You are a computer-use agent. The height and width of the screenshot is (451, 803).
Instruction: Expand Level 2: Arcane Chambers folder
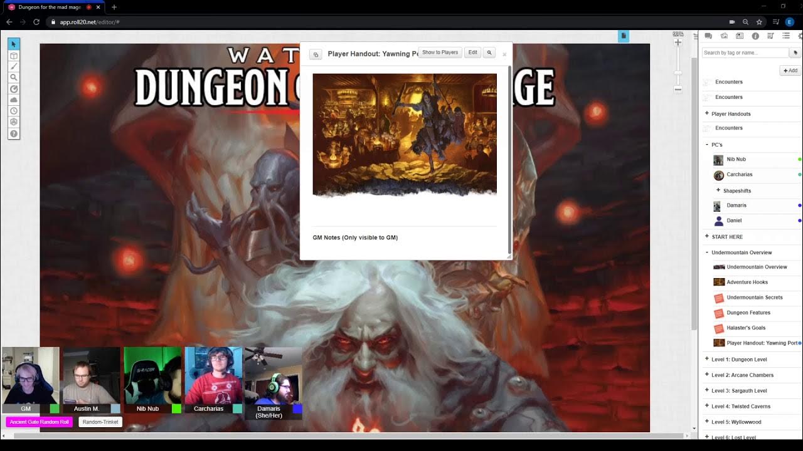[706, 375]
